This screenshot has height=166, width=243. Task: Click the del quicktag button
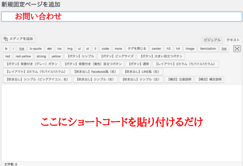50,49
